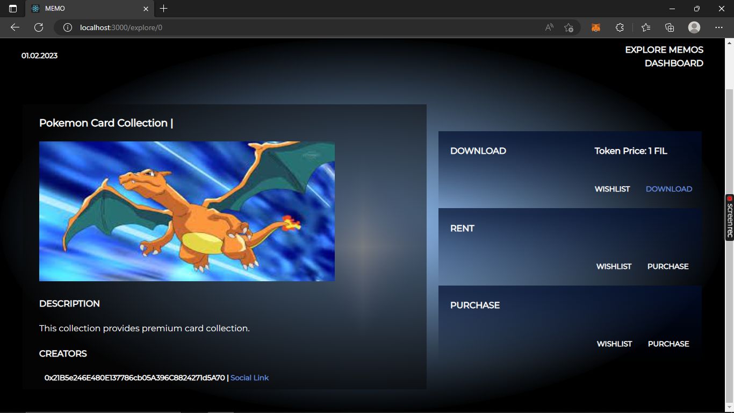
Task: Go to EXPLORE MEMOS
Action: (664, 49)
